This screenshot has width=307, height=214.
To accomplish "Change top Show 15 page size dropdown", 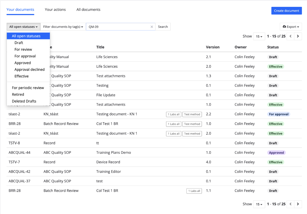I will 259,36.
